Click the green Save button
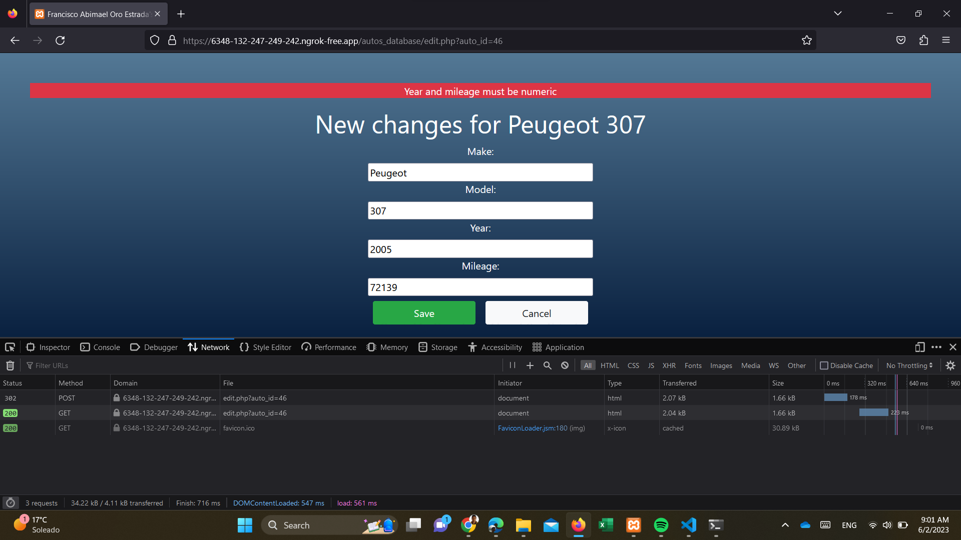961x540 pixels. (424, 313)
